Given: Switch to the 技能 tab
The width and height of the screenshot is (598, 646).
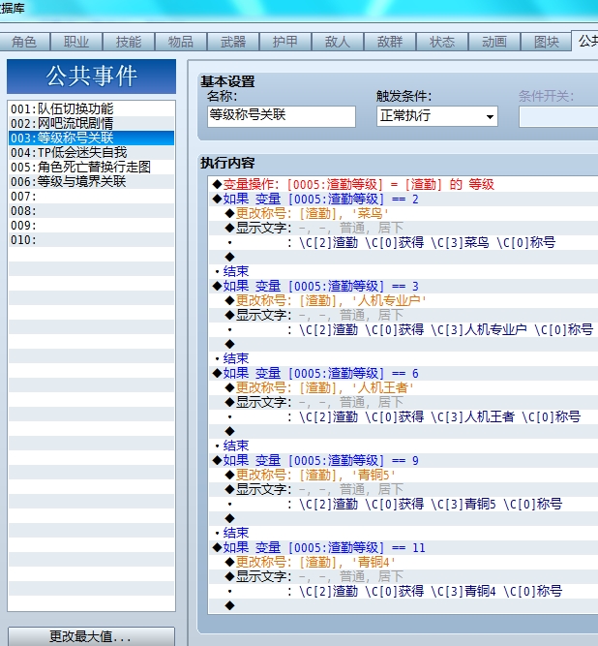Looking at the screenshot, I should (129, 42).
